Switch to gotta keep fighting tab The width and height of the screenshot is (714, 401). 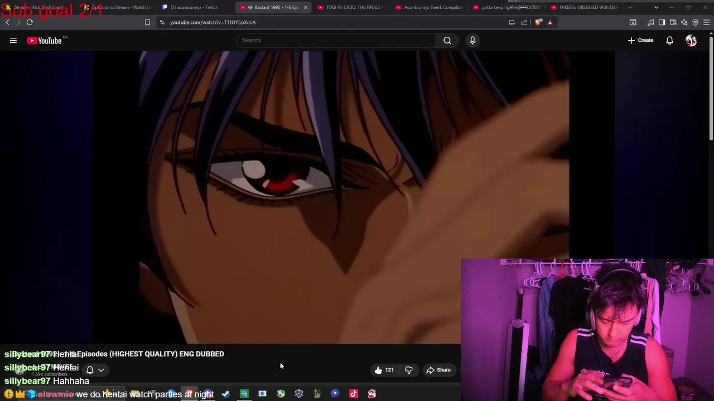click(x=506, y=7)
